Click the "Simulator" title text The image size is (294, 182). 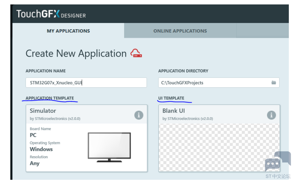click(43, 111)
